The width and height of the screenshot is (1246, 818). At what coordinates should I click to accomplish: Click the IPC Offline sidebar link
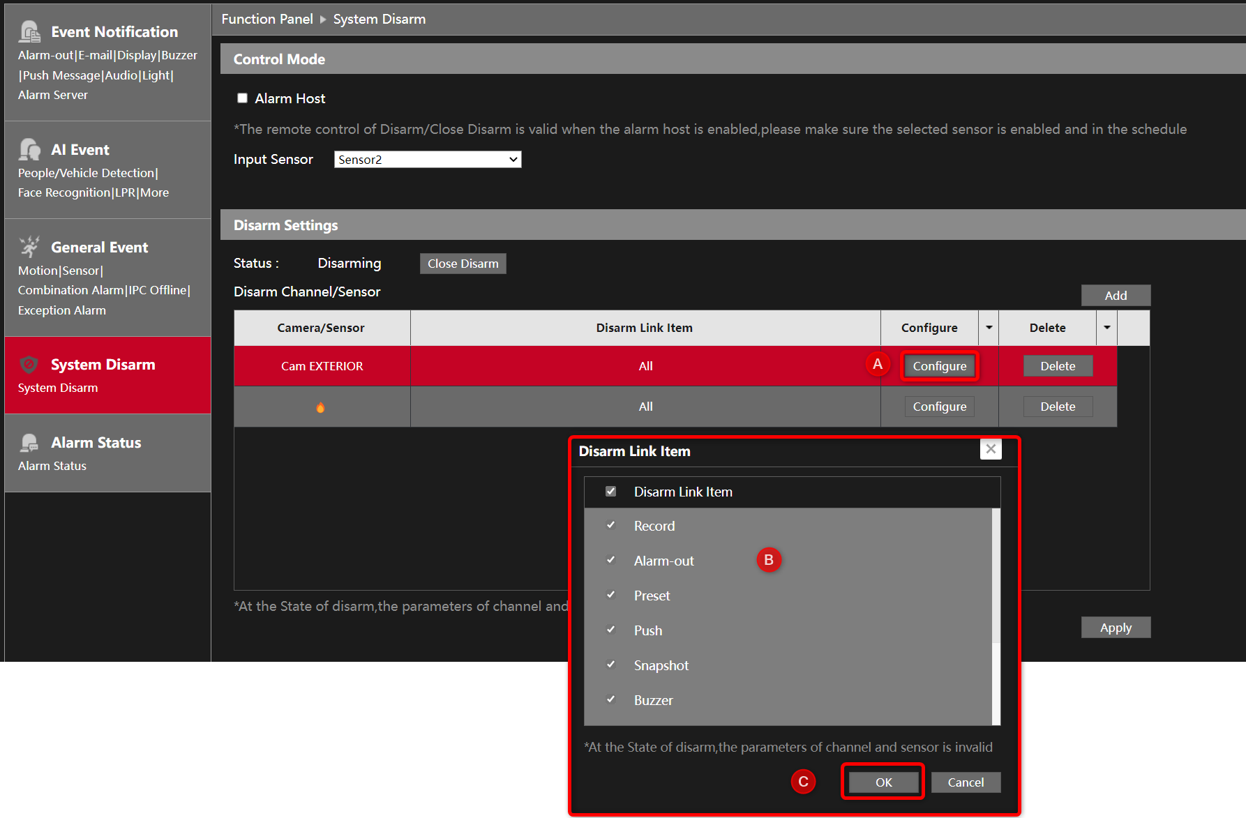tap(158, 290)
